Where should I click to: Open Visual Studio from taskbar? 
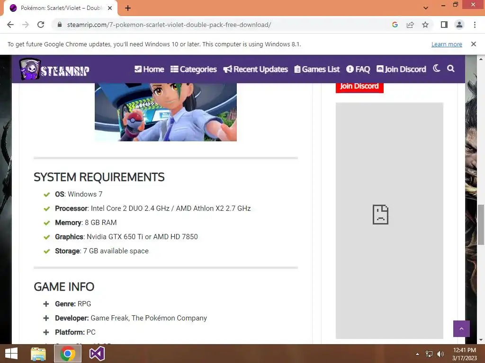[97, 354]
